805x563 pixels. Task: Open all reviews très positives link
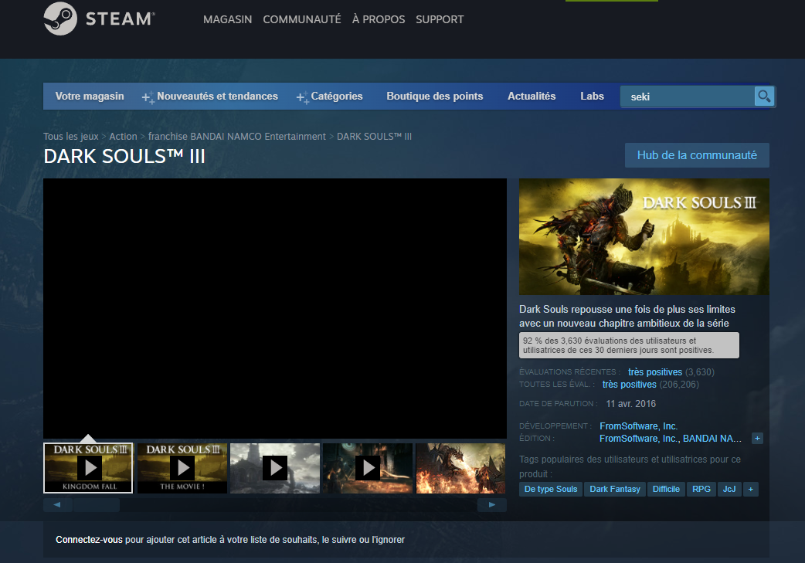click(630, 385)
